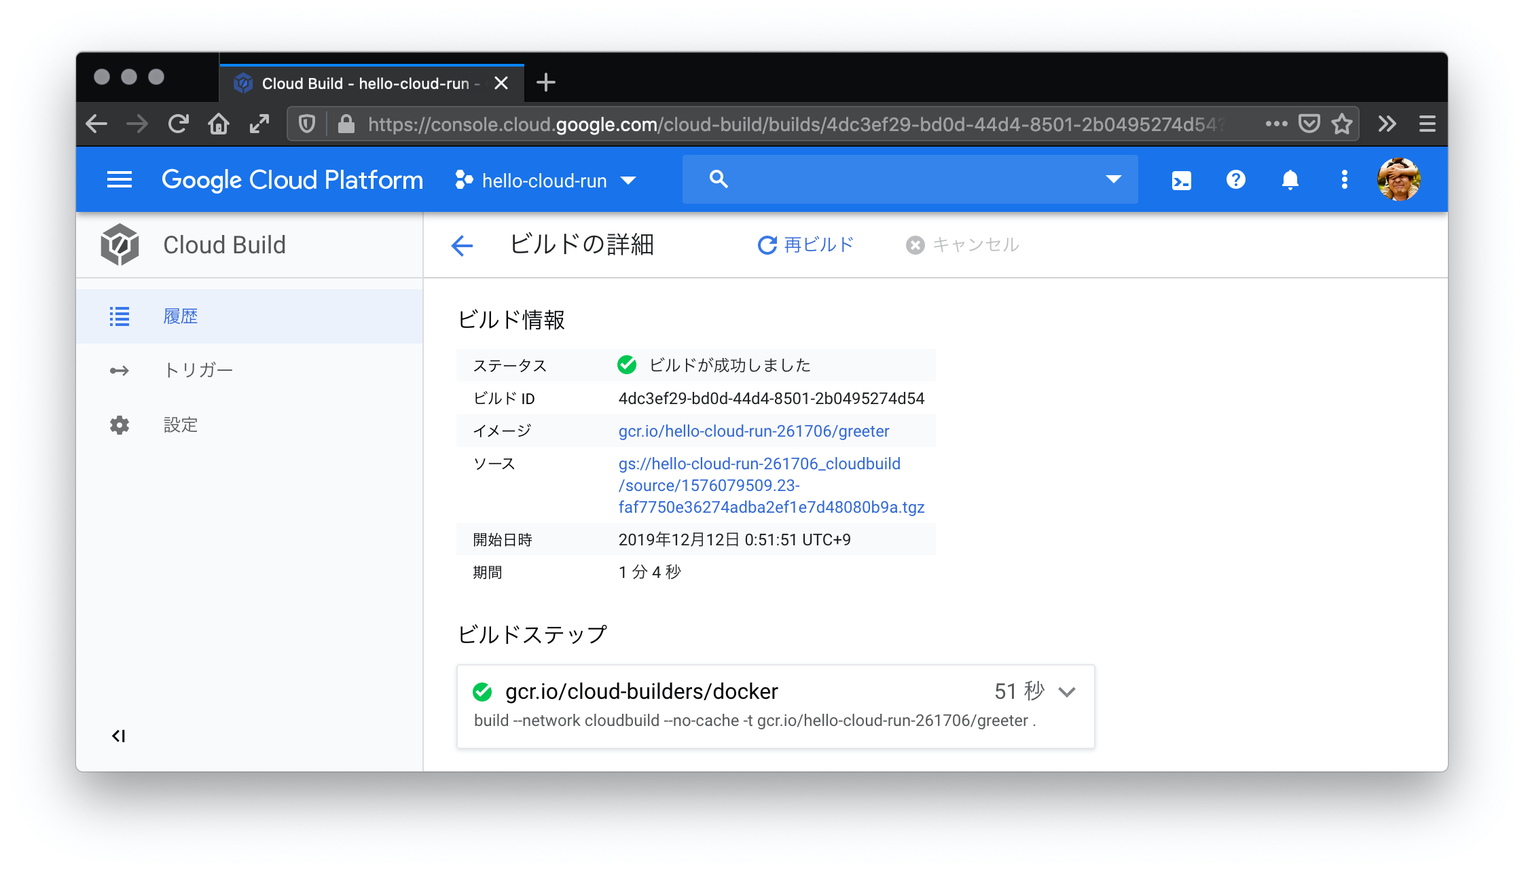
Task: Close the Cloud Build browser tab
Action: tap(501, 83)
